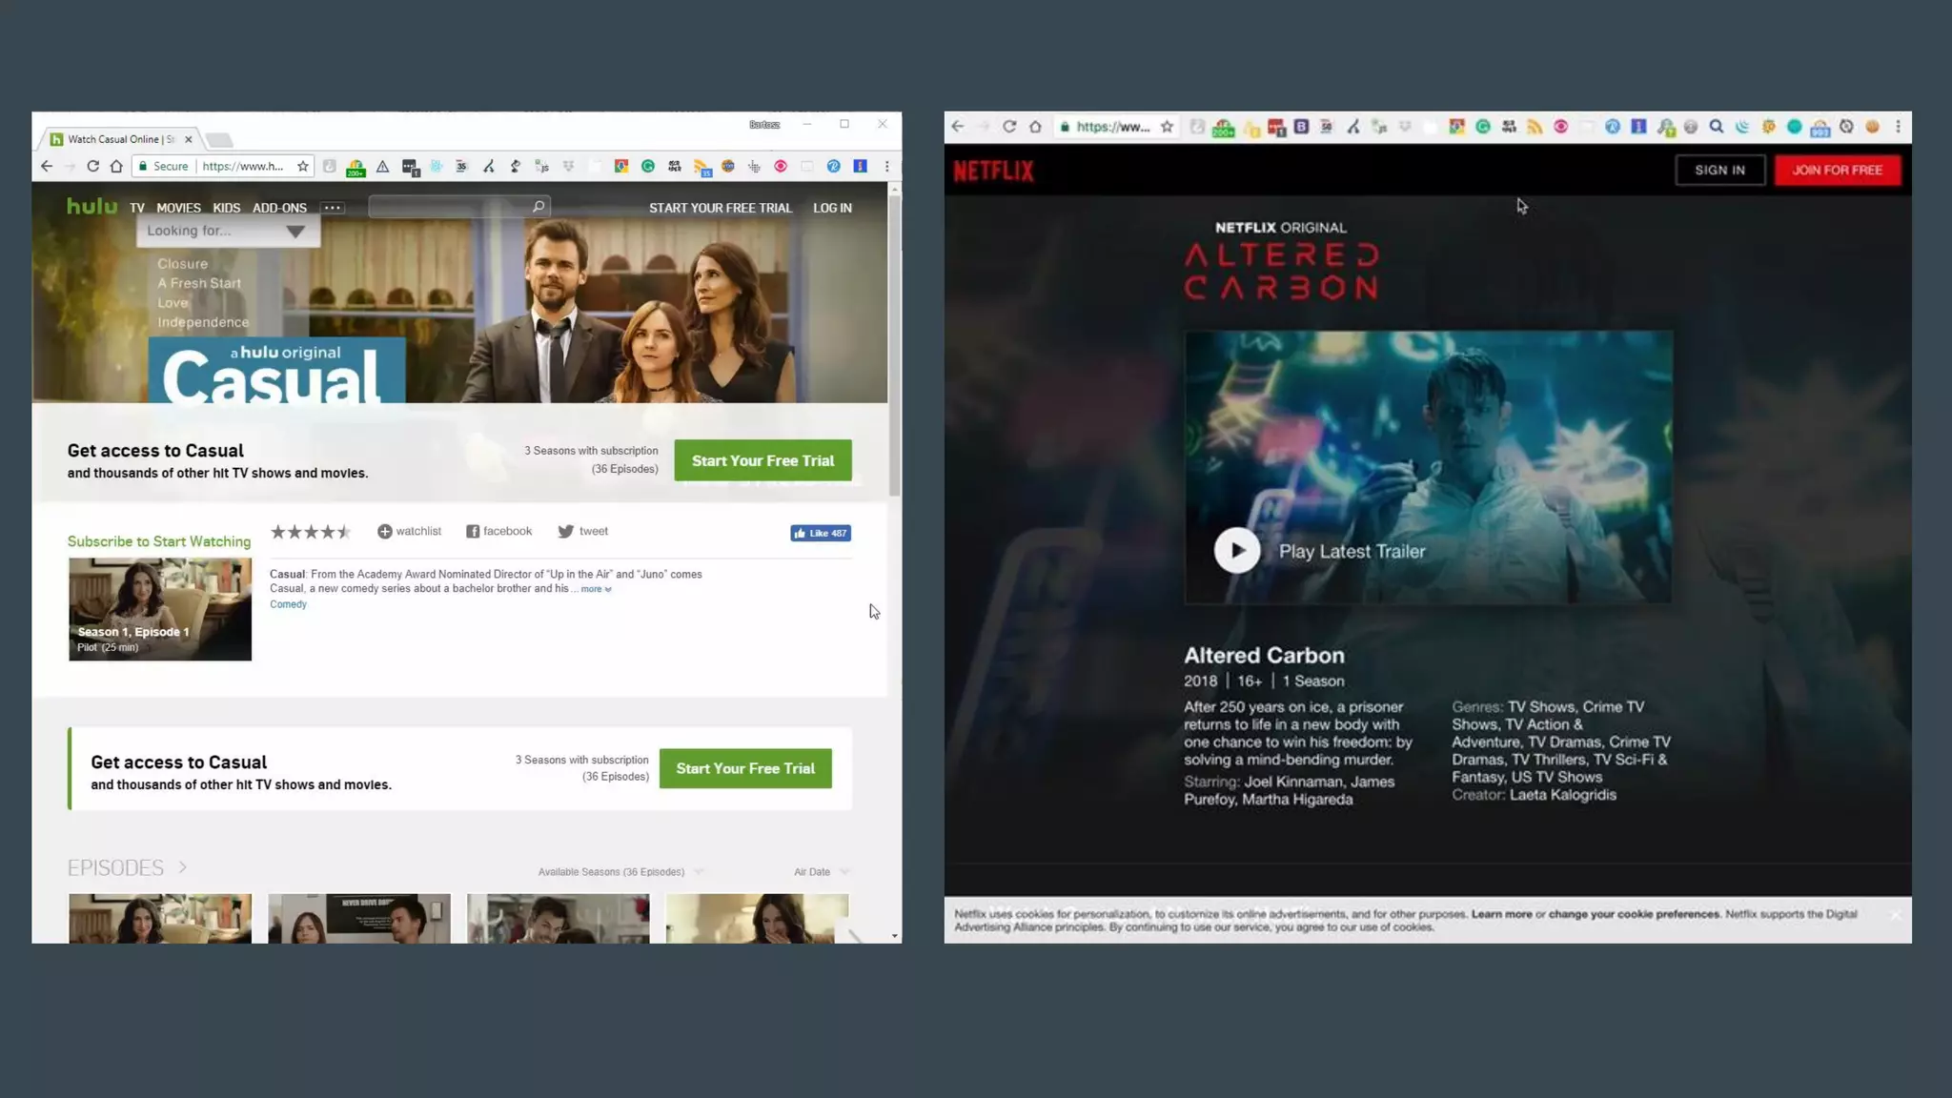Open the ADD-ONS menu on Hulu
This screenshot has height=1098, width=1952.
pyautogui.click(x=279, y=208)
